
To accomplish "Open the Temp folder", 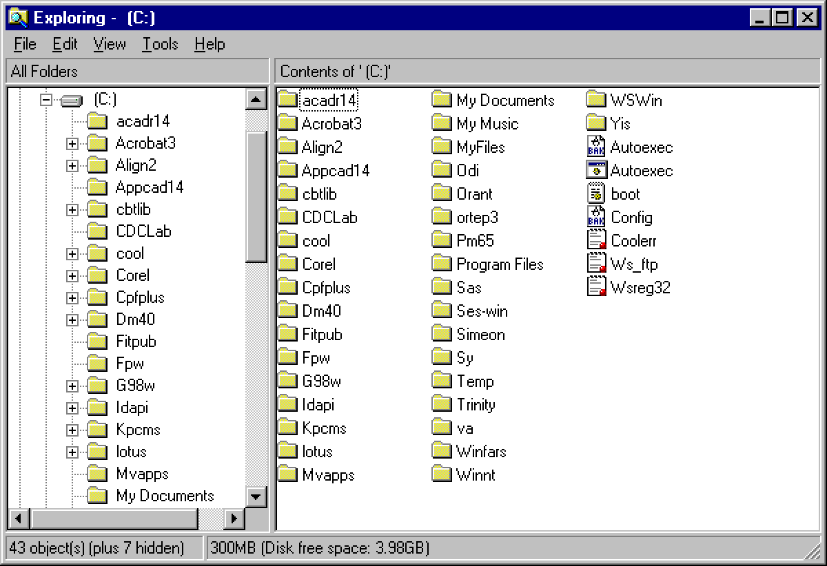I will [475, 381].
